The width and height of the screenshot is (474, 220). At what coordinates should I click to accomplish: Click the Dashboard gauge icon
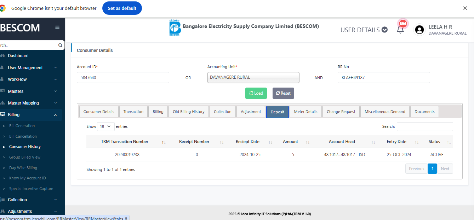click(2, 56)
